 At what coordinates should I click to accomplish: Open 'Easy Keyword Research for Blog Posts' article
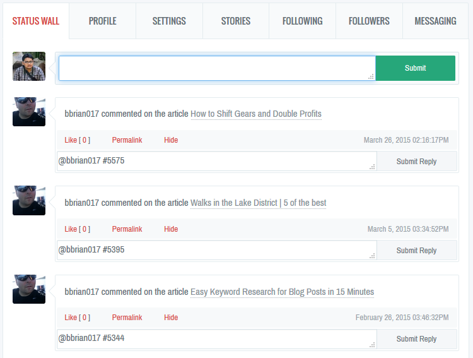pyautogui.click(x=282, y=292)
